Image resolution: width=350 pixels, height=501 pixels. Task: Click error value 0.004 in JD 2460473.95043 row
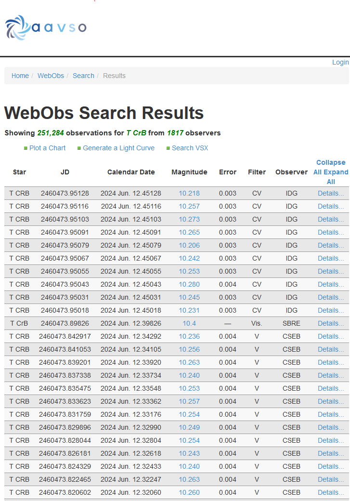coord(228,284)
